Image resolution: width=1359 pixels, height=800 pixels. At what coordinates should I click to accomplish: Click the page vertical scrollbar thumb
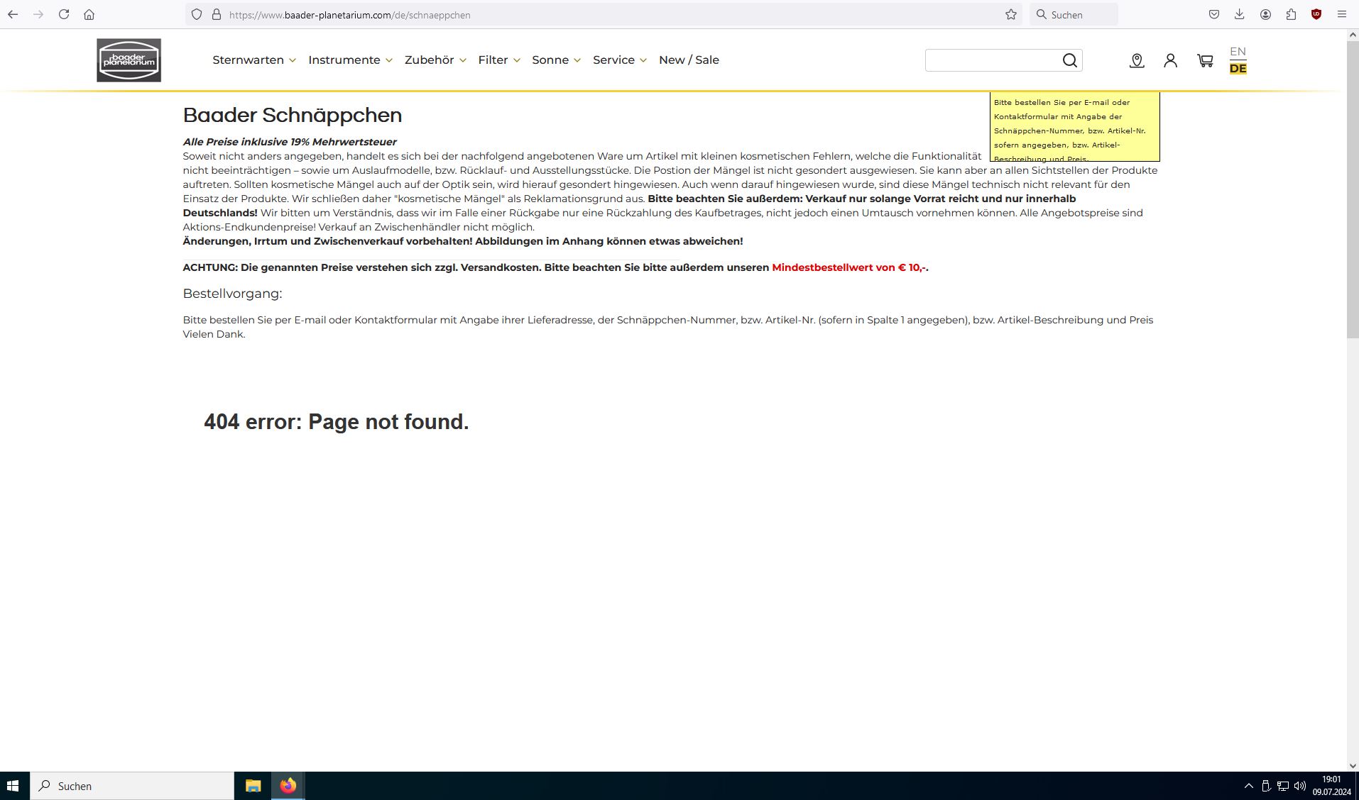[x=1353, y=189]
